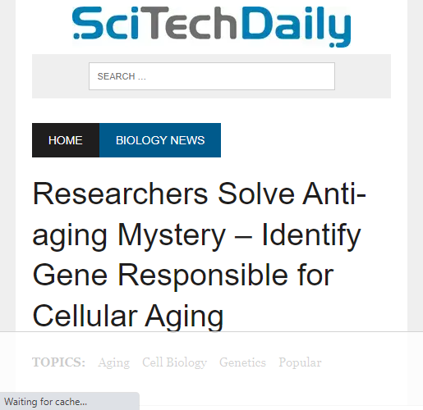The width and height of the screenshot is (423, 410).
Task: Click the placeholder text 'SEARCH ...'
Action: click(122, 76)
